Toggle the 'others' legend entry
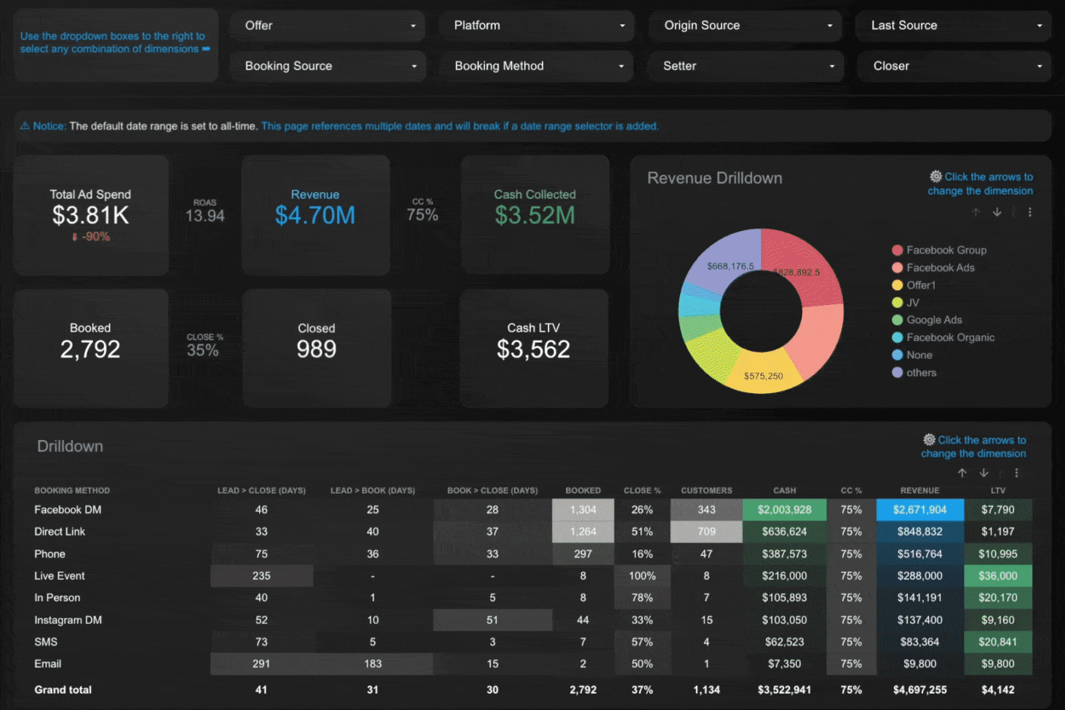Image resolution: width=1065 pixels, height=710 pixels. tap(921, 373)
